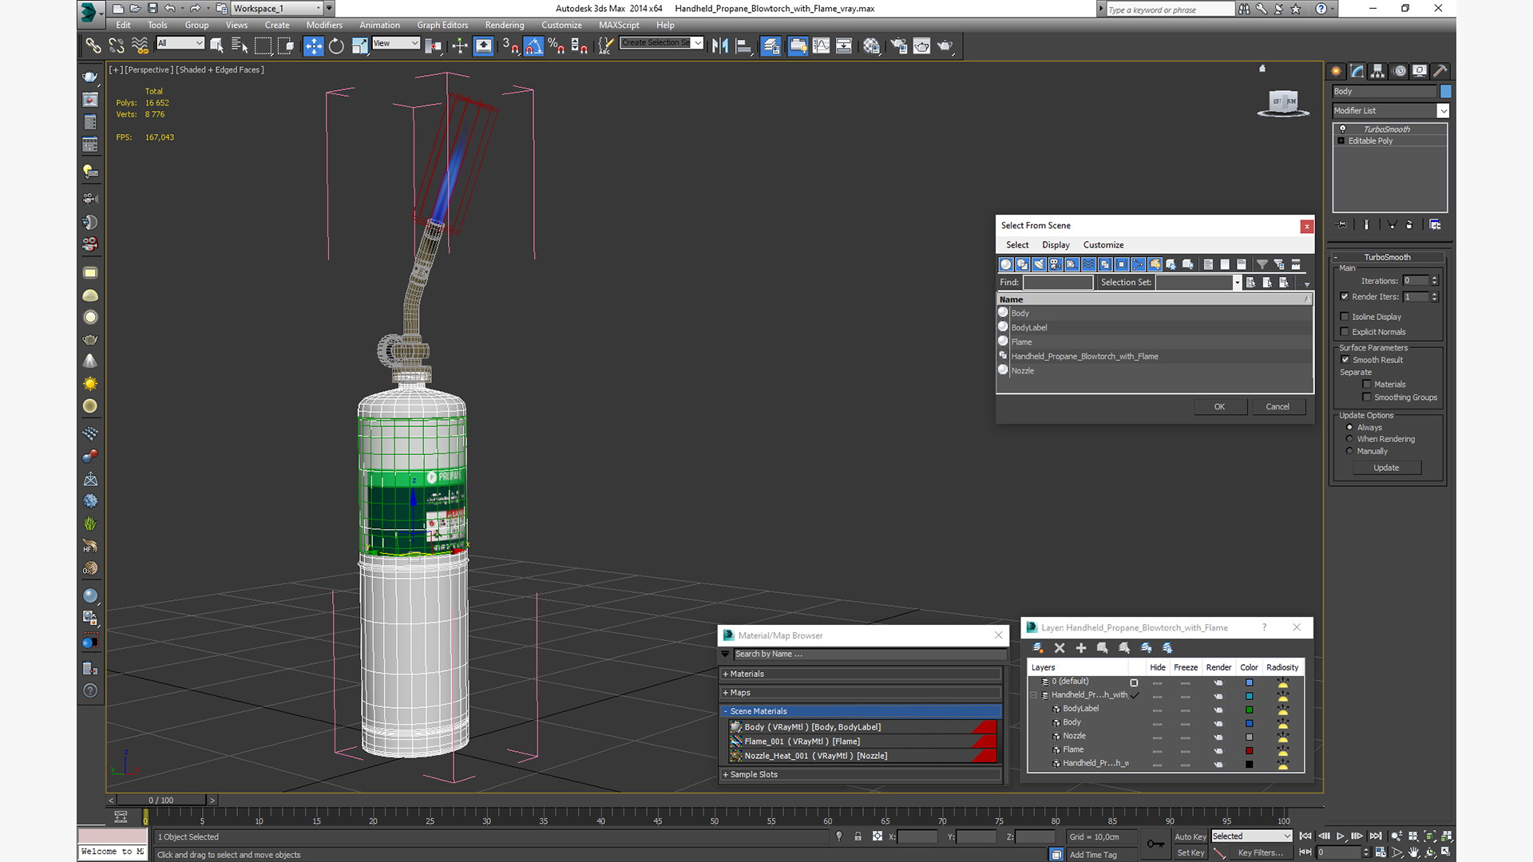Open Customize menu in Select From Scene
The width and height of the screenshot is (1533, 862).
[x=1103, y=245]
